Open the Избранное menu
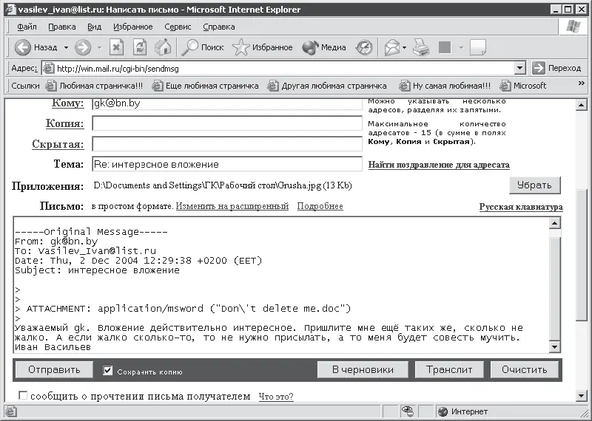Image resolution: width=592 pixels, height=421 pixels. 133,27
